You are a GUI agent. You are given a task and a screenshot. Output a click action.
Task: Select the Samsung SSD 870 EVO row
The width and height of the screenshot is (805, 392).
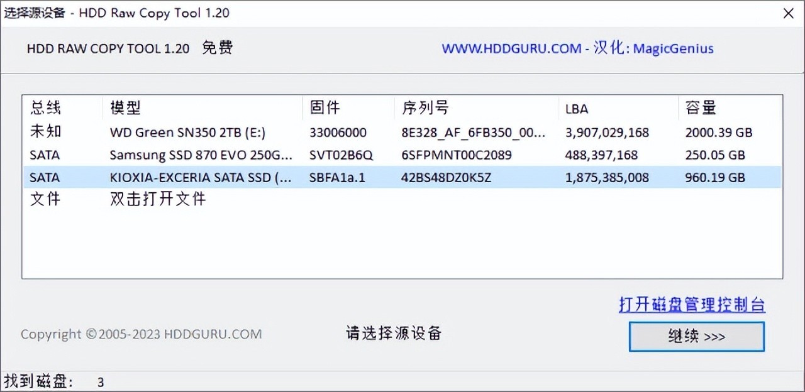[402, 155]
